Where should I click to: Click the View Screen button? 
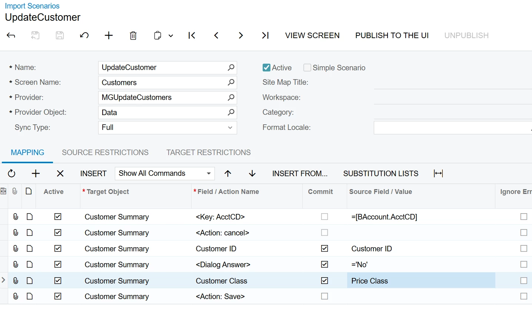tap(312, 36)
